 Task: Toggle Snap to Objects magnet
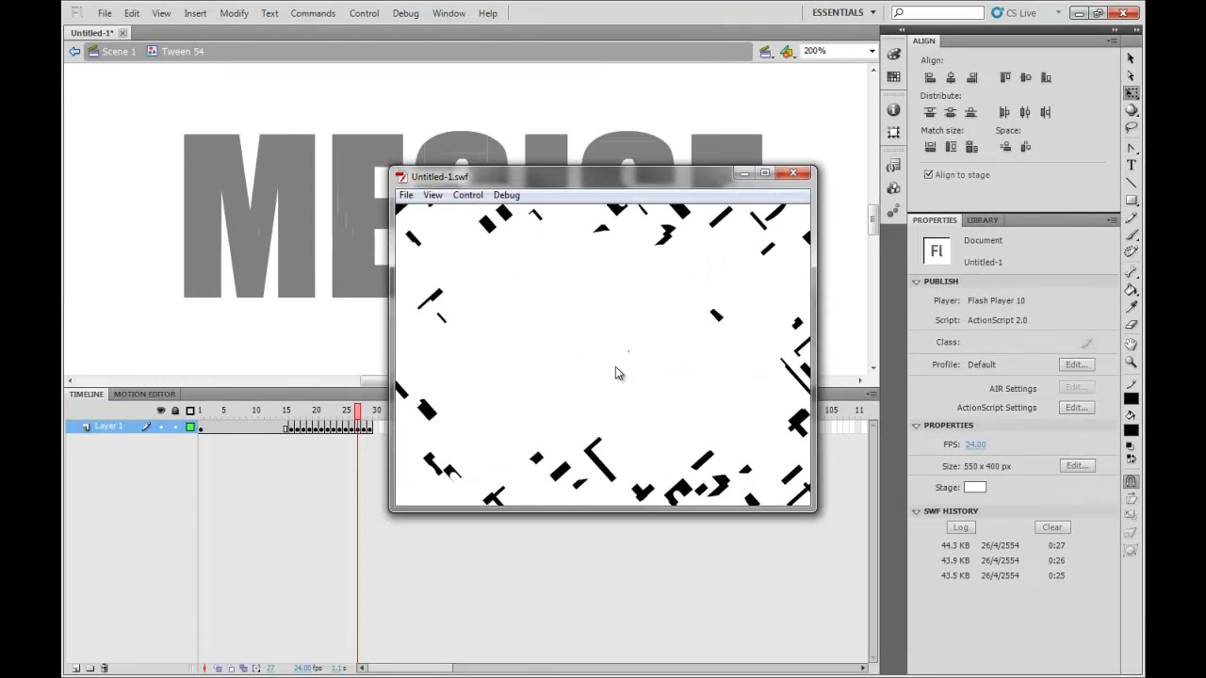(1131, 481)
